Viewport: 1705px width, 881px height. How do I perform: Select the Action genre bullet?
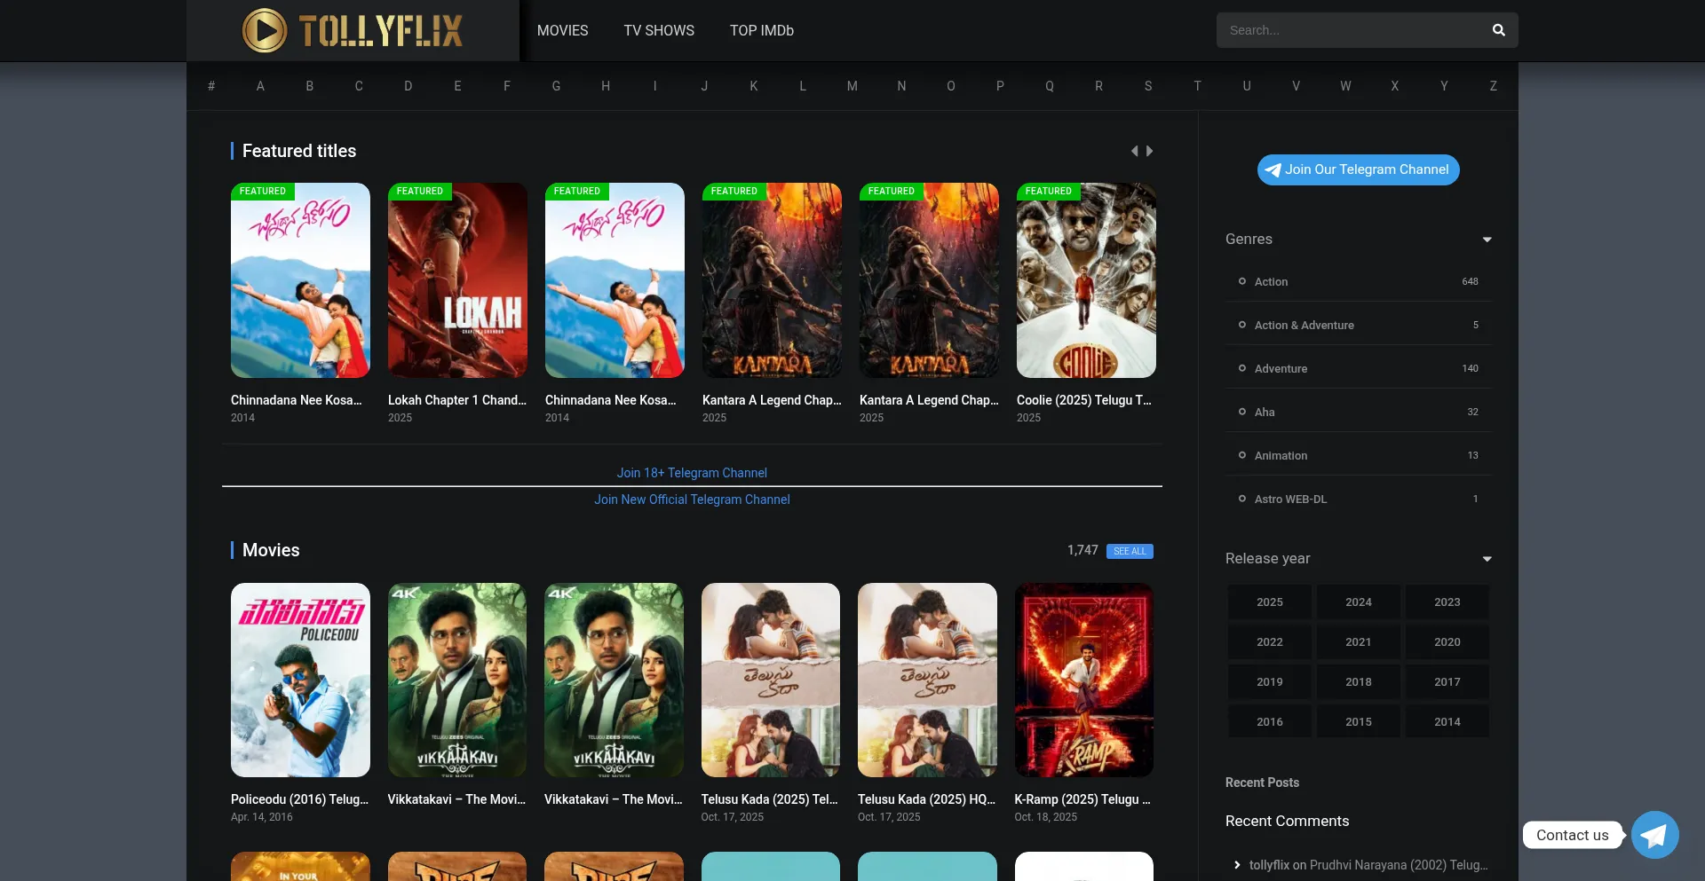[x=1242, y=281]
